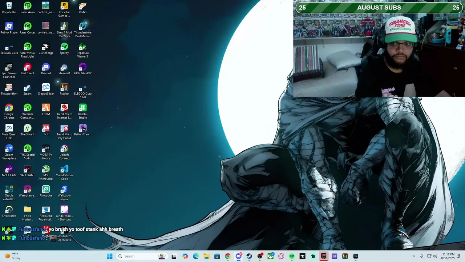Select the Meta Quest Link desktop icon
The image size is (465, 262).
(x=9, y=132)
